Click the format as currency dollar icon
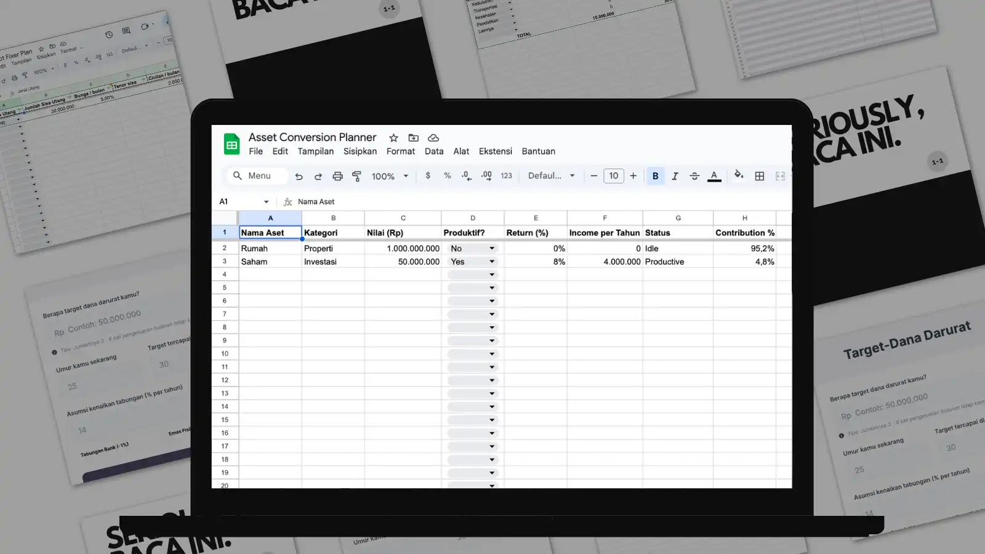The image size is (985, 554). point(428,176)
